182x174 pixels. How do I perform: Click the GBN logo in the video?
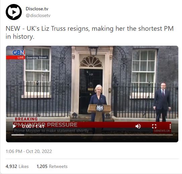point(18,53)
